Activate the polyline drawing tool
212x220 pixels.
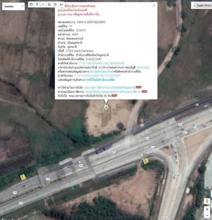tap(43, 5)
